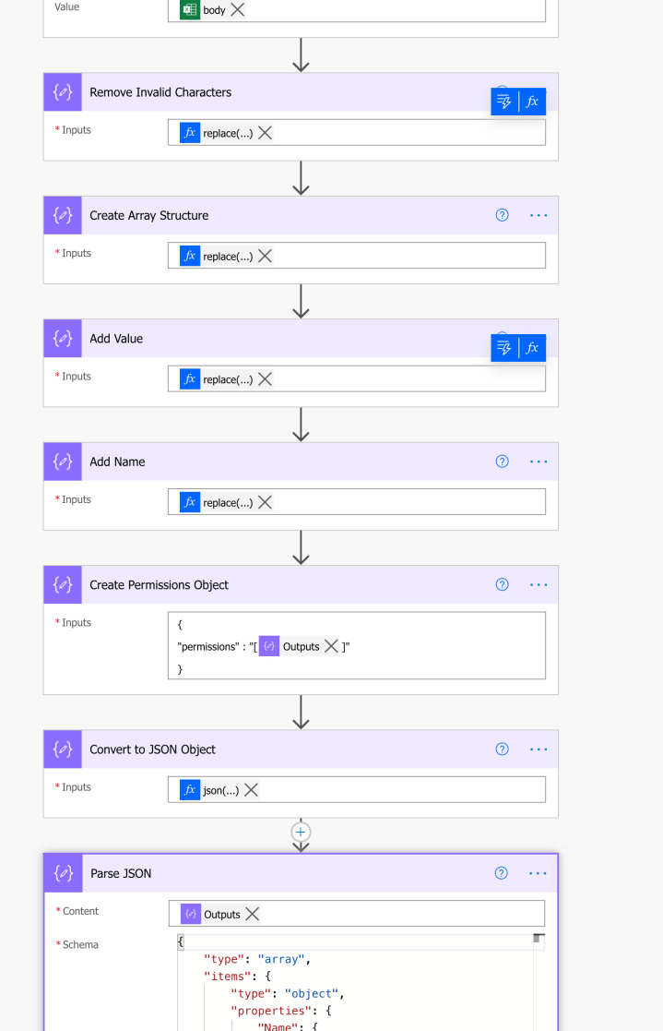Click the purple Compose icon on Add Name

[62, 462]
